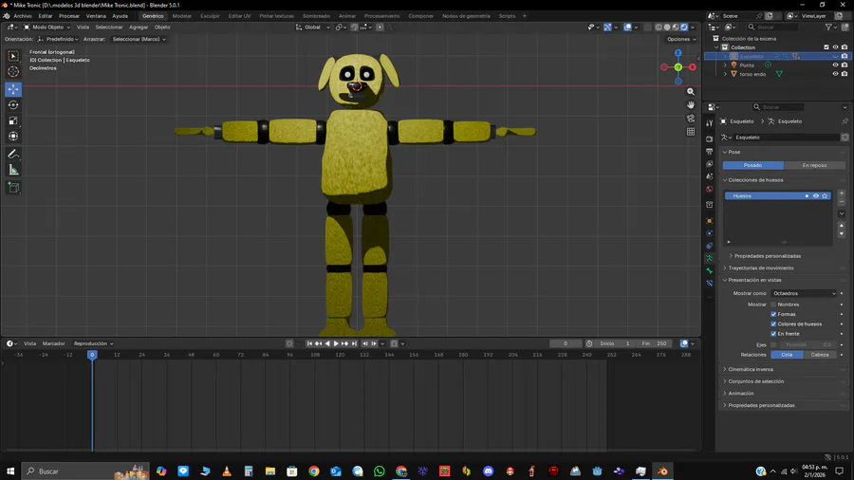Pick the Measure tool
The height and width of the screenshot is (480, 854).
[13, 170]
